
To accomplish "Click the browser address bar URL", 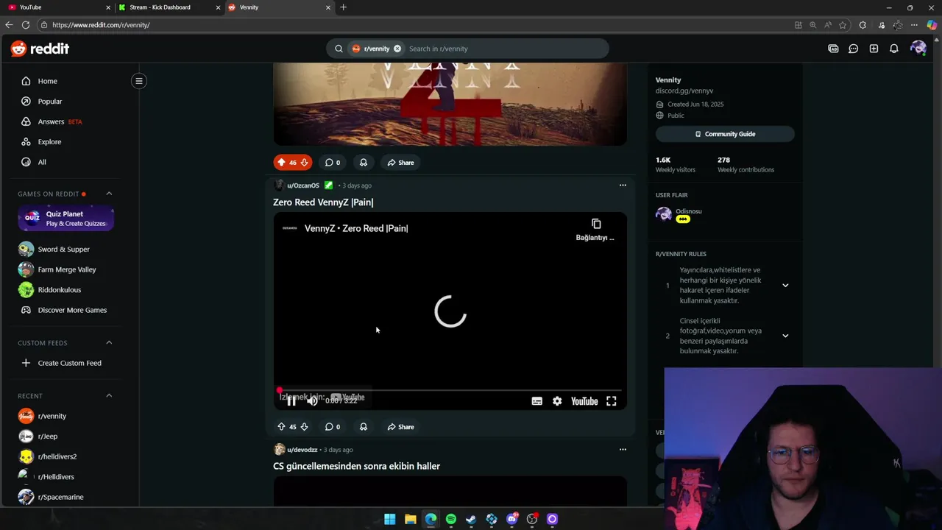I will coord(101,25).
